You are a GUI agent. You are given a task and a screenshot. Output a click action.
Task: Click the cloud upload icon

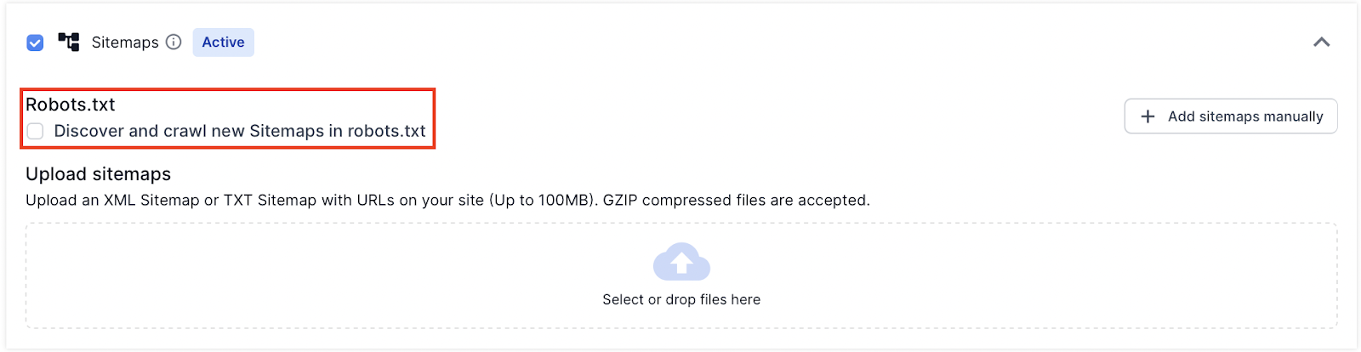point(681,262)
